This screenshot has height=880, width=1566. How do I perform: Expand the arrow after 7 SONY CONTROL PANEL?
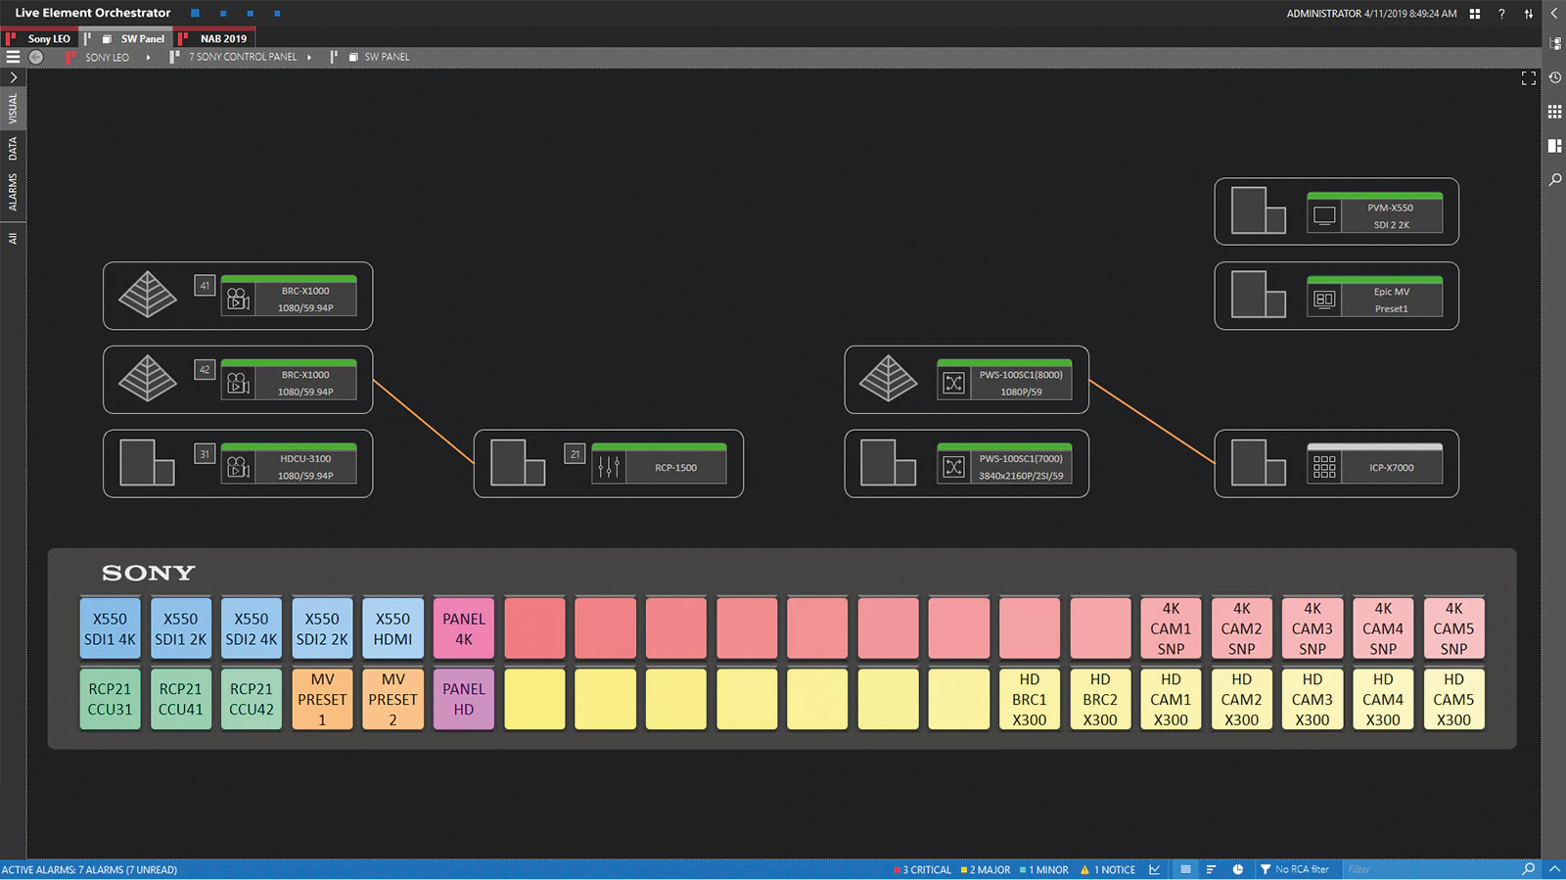coord(309,57)
